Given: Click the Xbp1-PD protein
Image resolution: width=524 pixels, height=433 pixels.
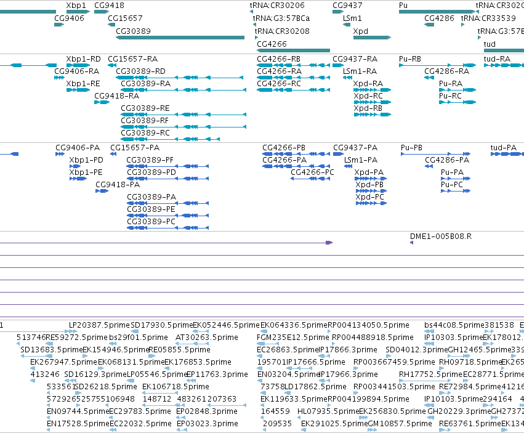Looking at the screenshot, I should pos(75,166).
